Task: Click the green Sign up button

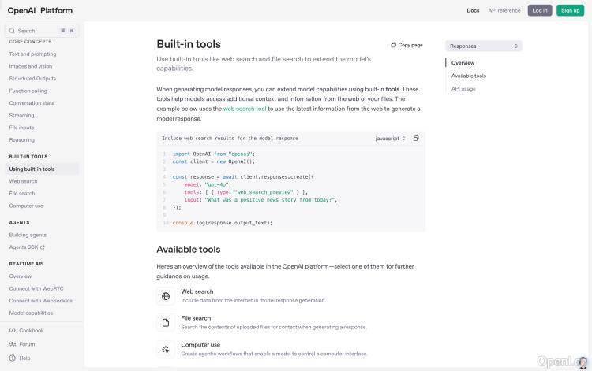Action: pyautogui.click(x=569, y=10)
